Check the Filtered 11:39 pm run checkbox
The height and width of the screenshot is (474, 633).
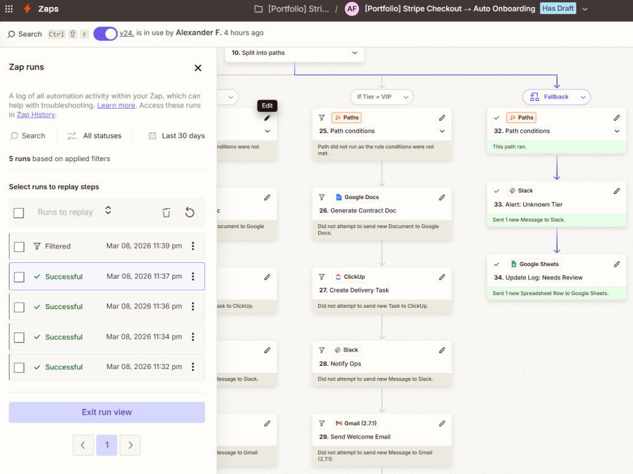(x=19, y=246)
